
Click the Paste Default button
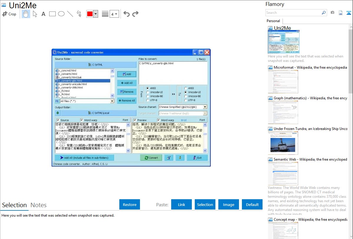252,205
